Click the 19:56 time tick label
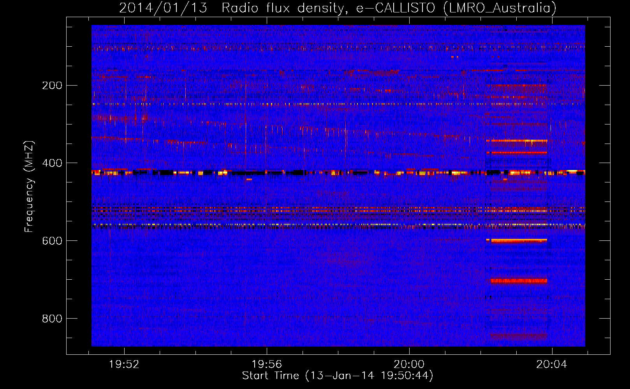Viewport: 630px width, 389px height. tap(267, 364)
